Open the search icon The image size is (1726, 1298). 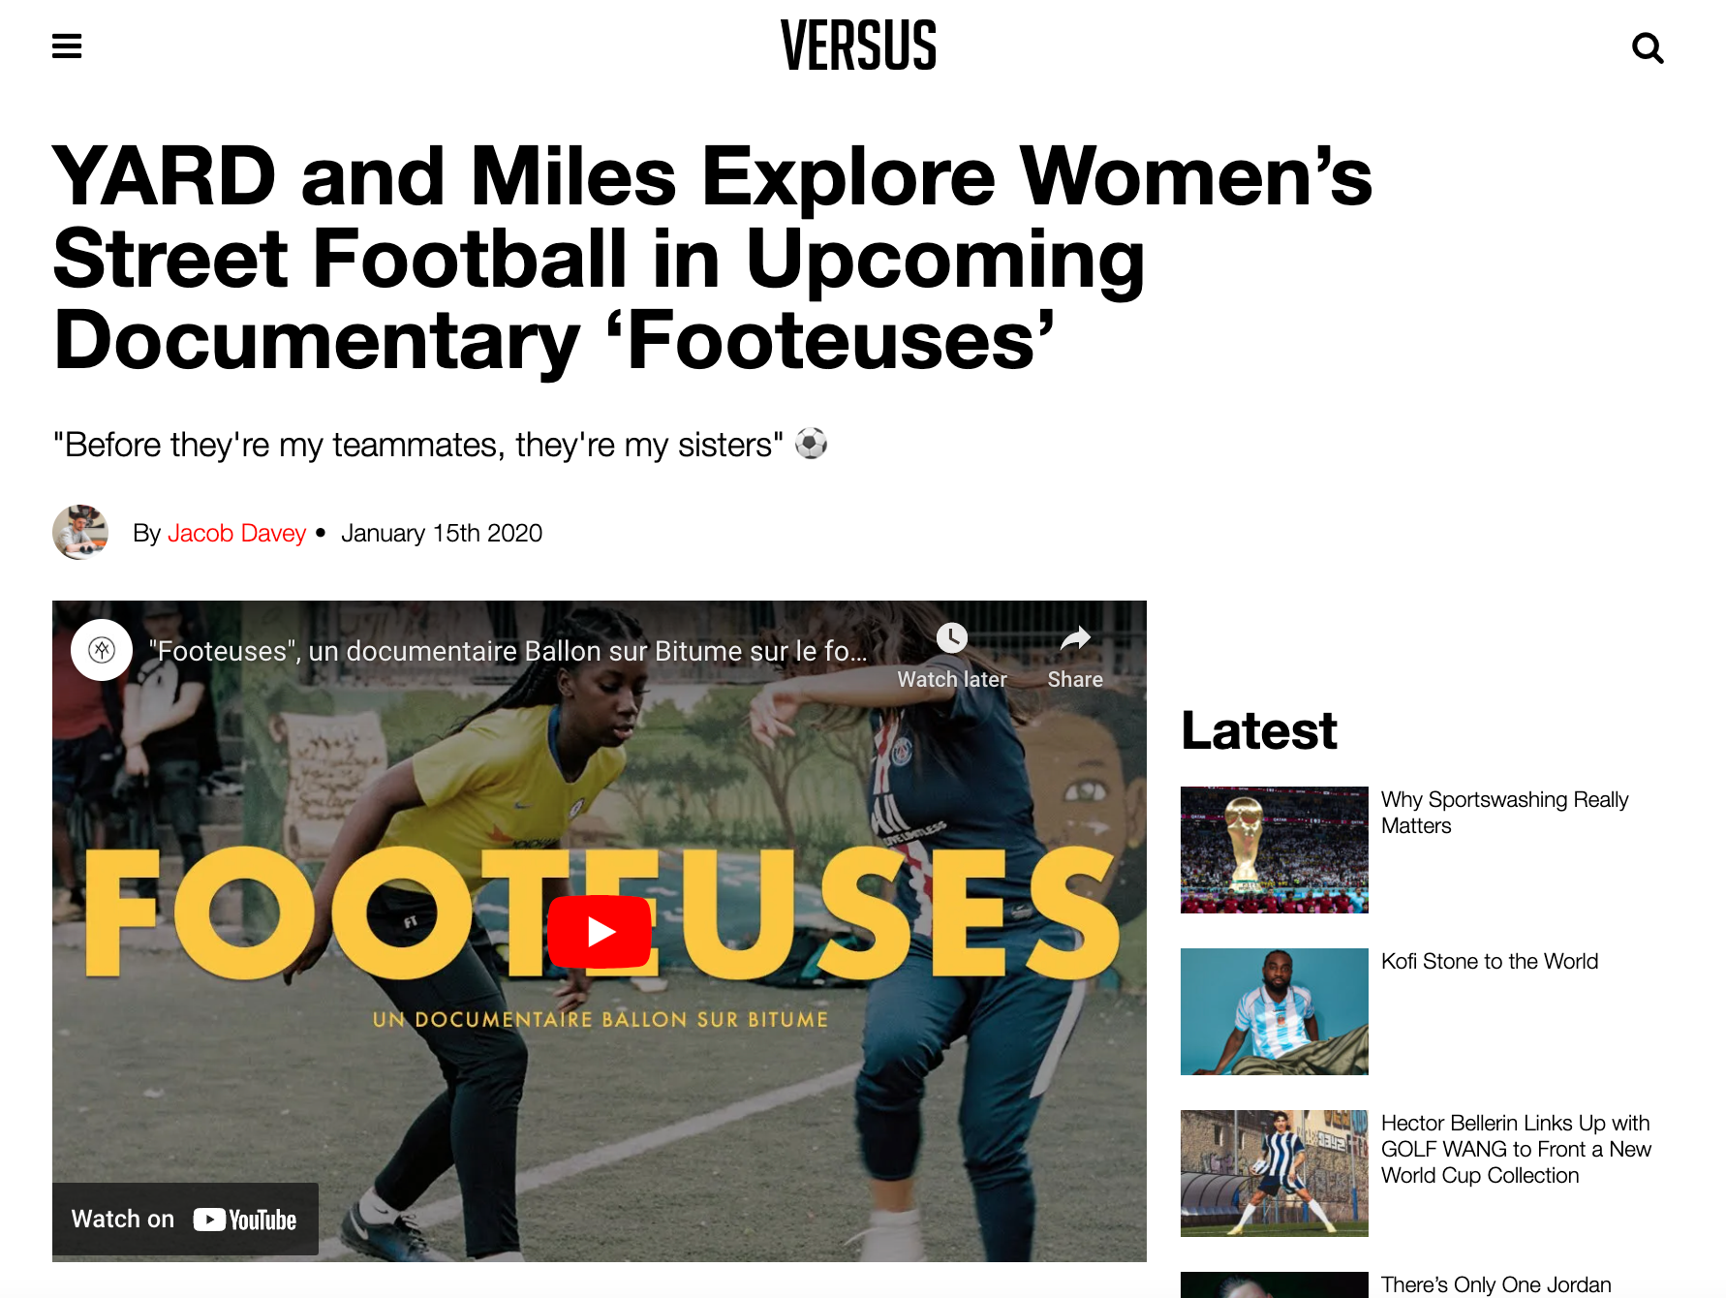click(x=1648, y=47)
